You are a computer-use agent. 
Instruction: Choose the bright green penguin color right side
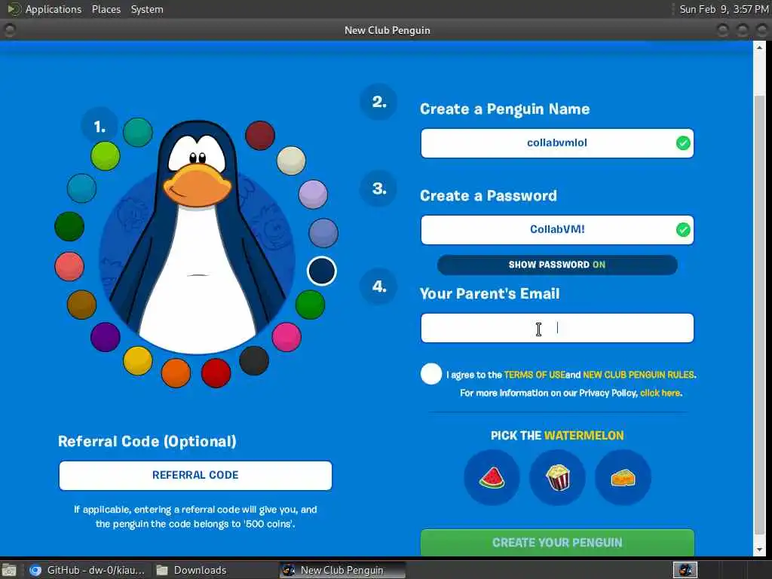point(310,305)
